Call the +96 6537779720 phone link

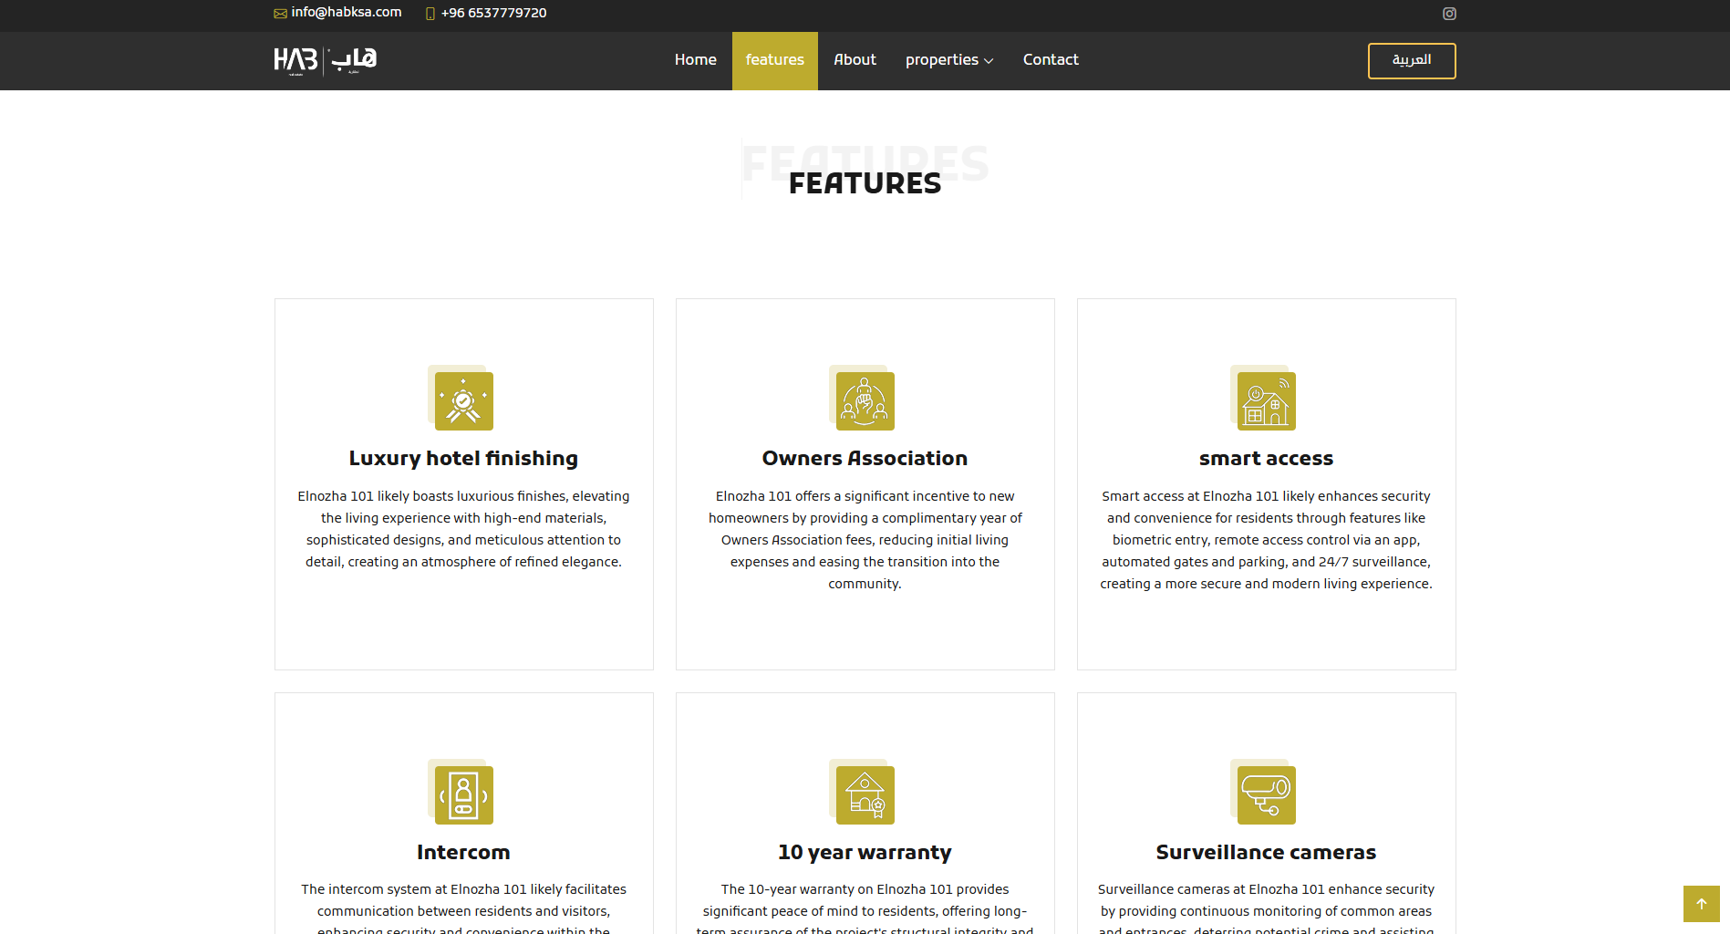(493, 13)
